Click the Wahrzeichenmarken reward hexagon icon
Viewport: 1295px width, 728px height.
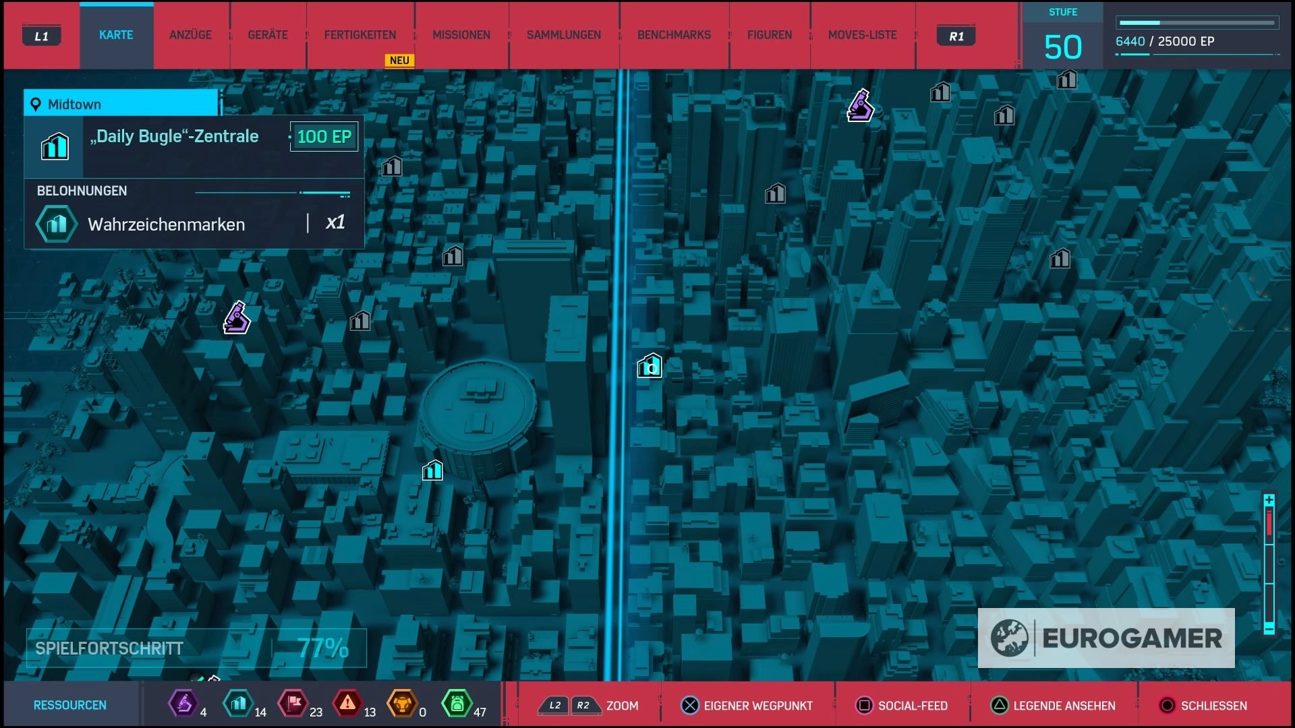pyautogui.click(x=57, y=224)
